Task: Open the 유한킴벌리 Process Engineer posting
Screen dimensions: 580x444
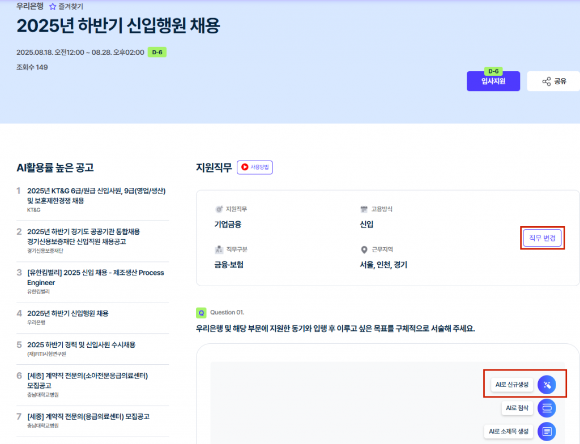Action: [95, 277]
